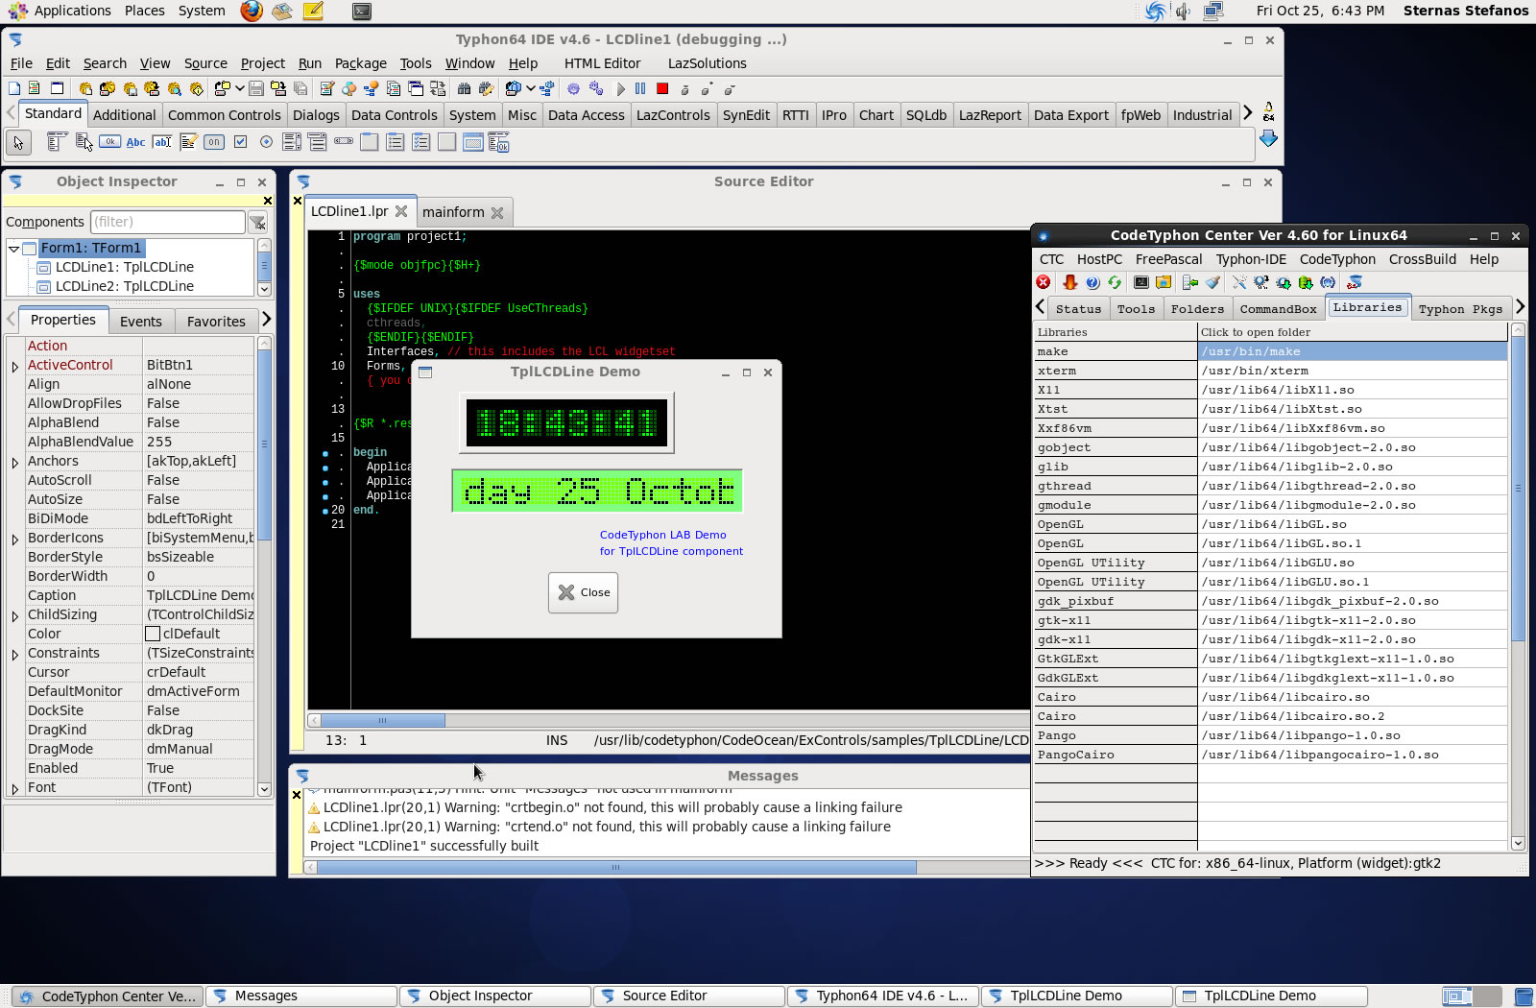Select the TCheckBox component in the palette

click(x=240, y=142)
